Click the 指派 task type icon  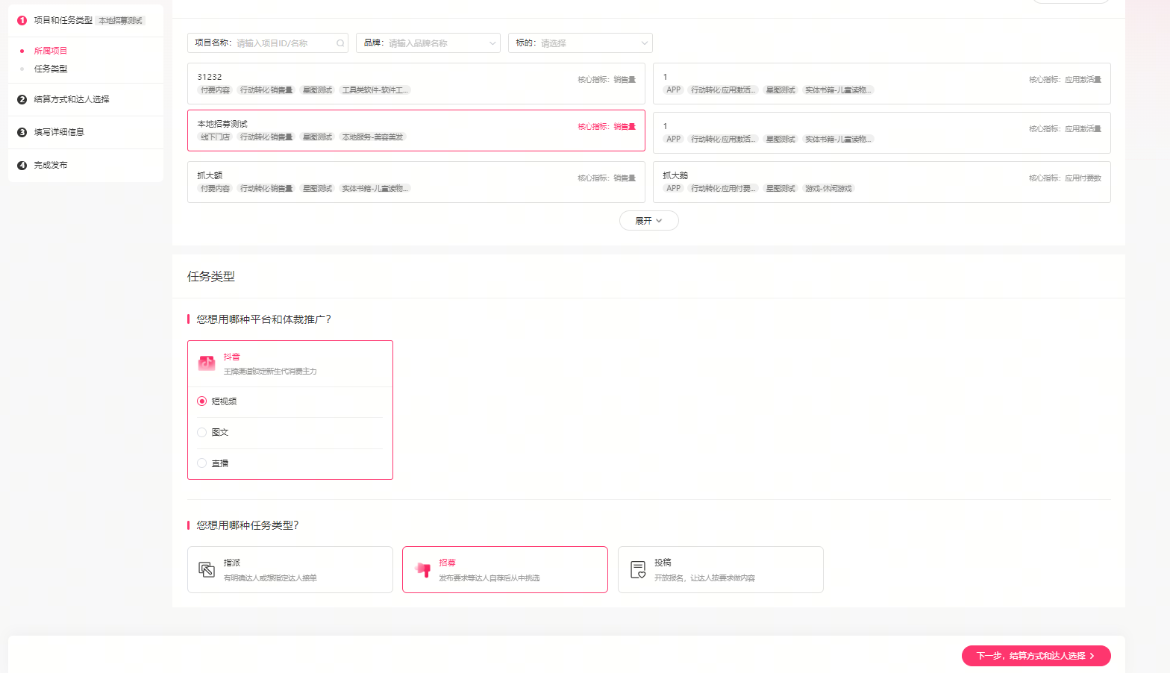point(207,569)
